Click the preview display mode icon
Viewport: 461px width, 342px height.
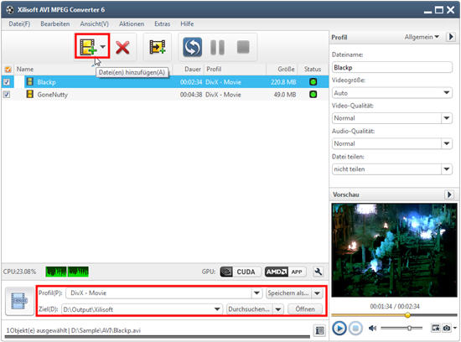pyautogui.click(x=435, y=328)
